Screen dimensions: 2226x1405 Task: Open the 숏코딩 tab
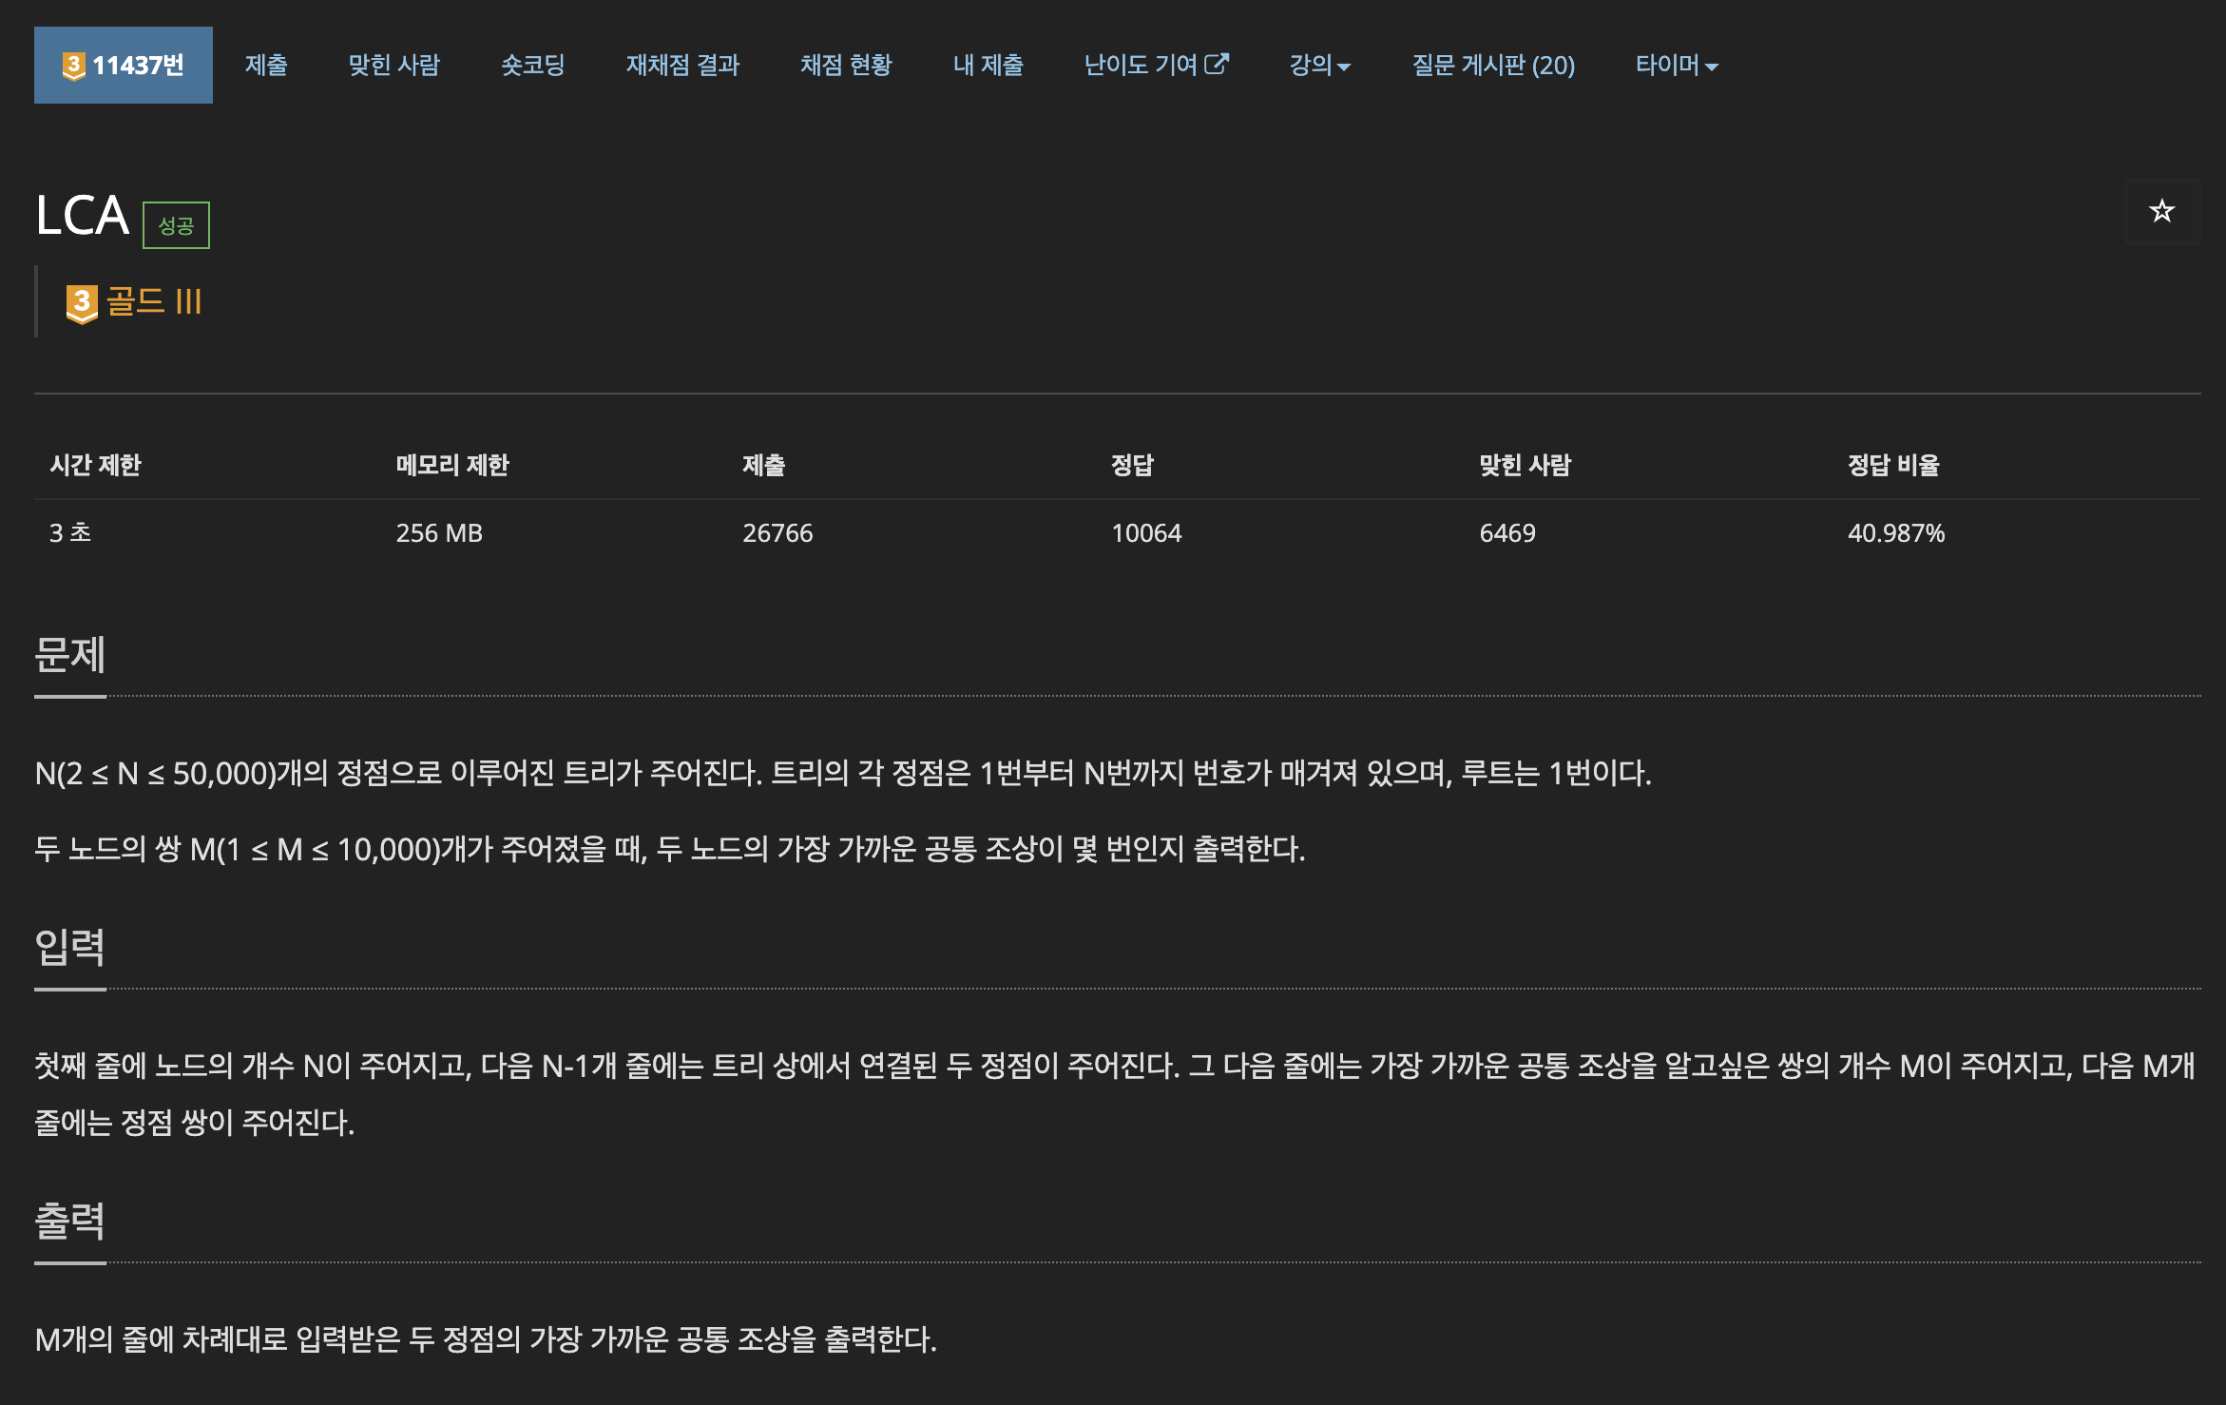[x=532, y=66]
